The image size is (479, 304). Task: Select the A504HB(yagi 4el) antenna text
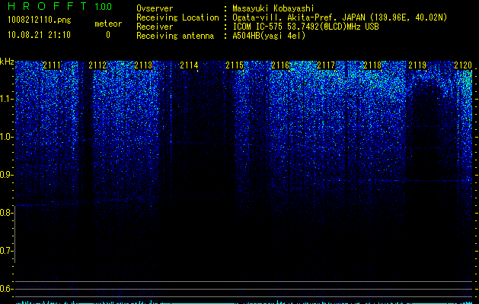(x=269, y=36)
